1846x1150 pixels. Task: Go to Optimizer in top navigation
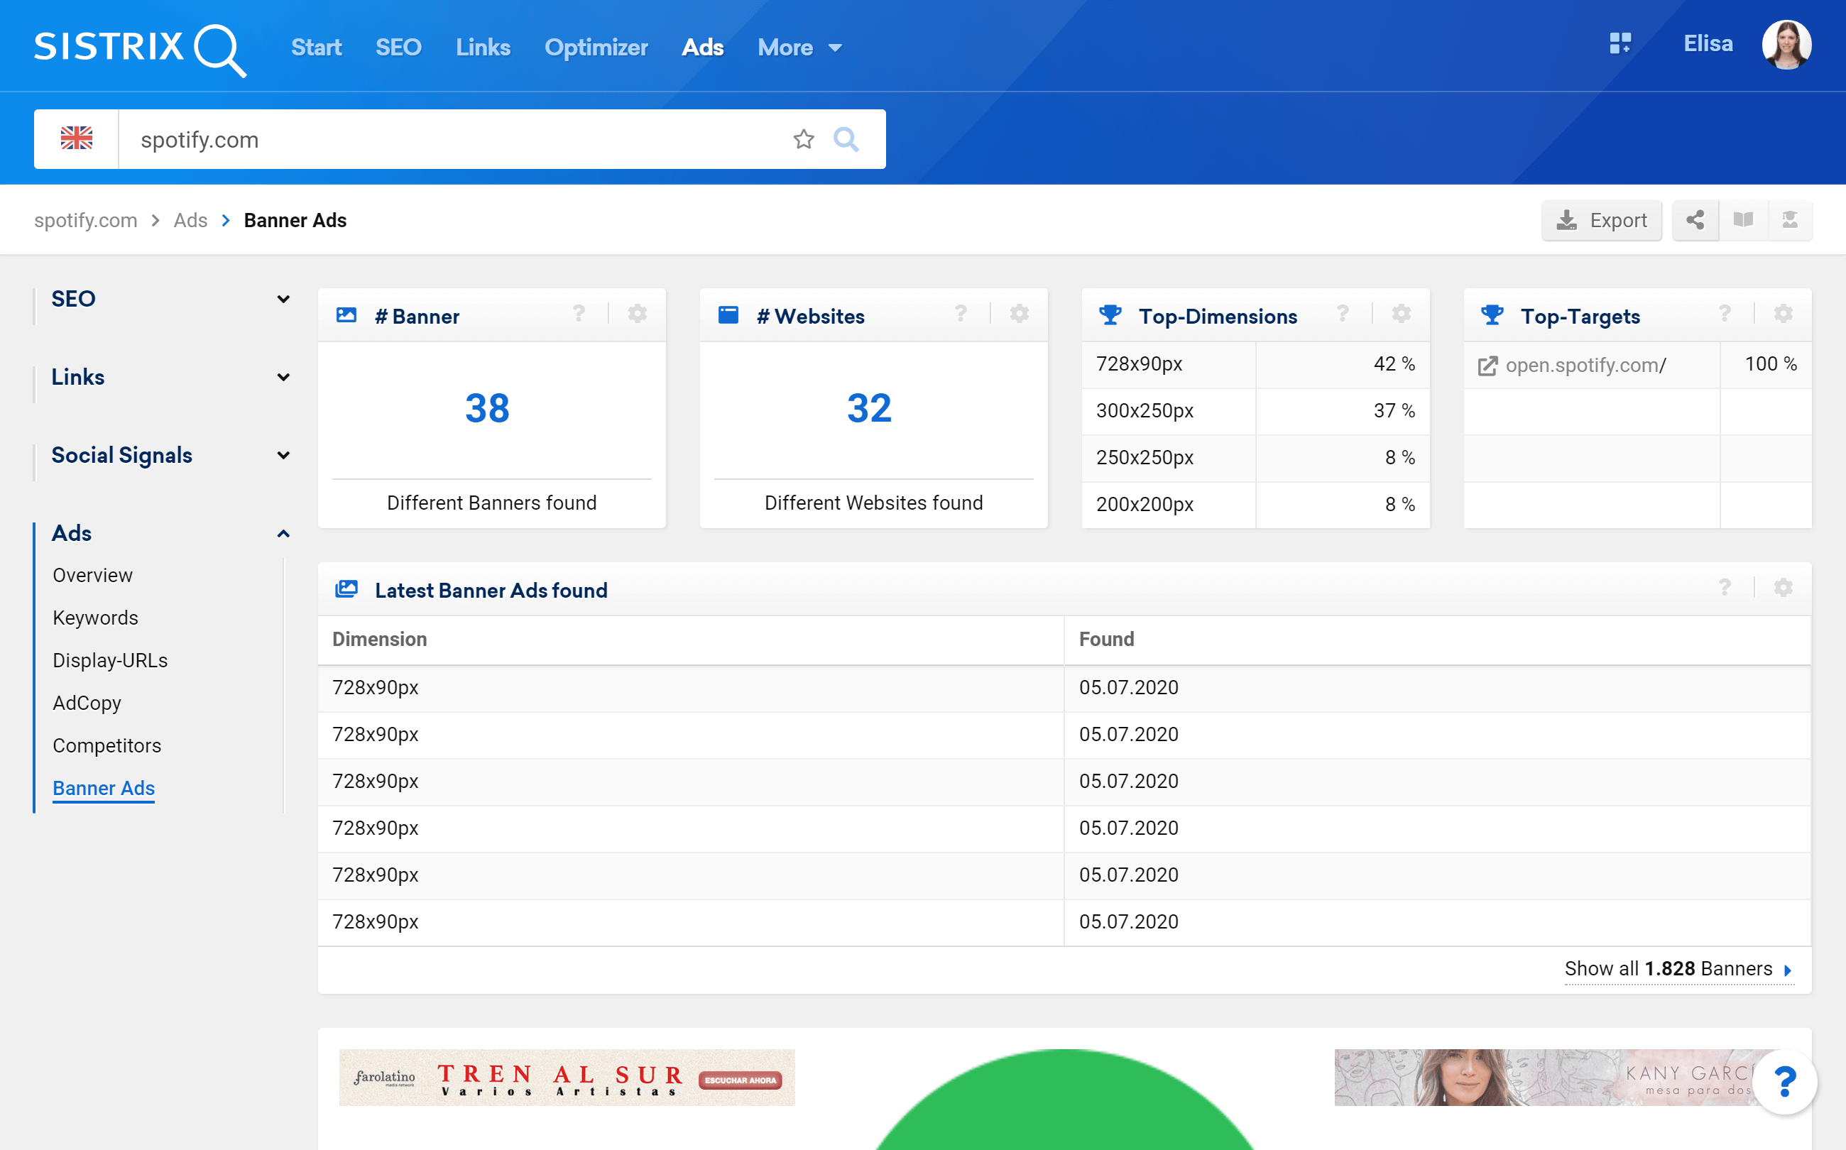(x=596, y=47)
